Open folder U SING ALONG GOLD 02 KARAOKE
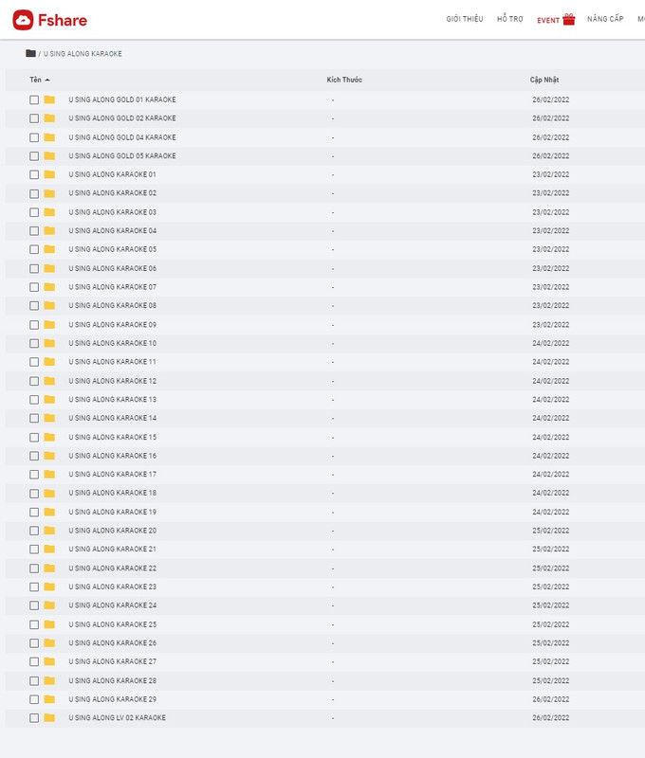 122,117
